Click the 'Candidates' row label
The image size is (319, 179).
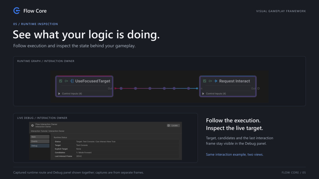[x=60, y=153]
